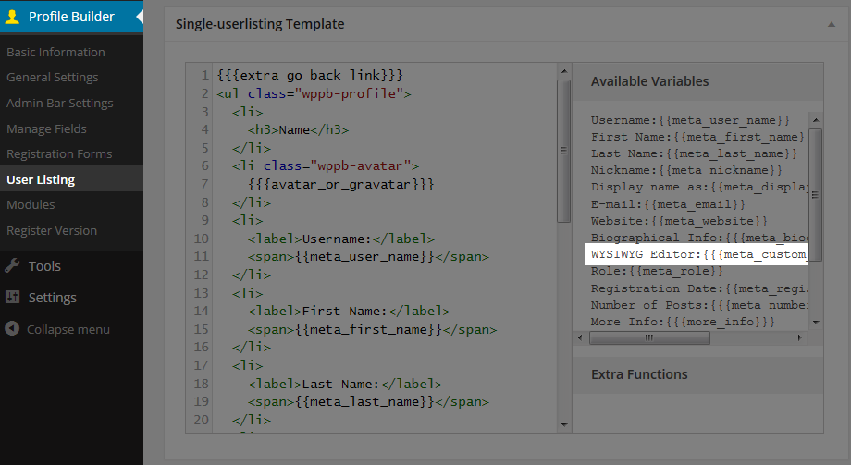Select Role meta_role variable
The height and width of the screenshot is (465, 851).
(658, 271)
